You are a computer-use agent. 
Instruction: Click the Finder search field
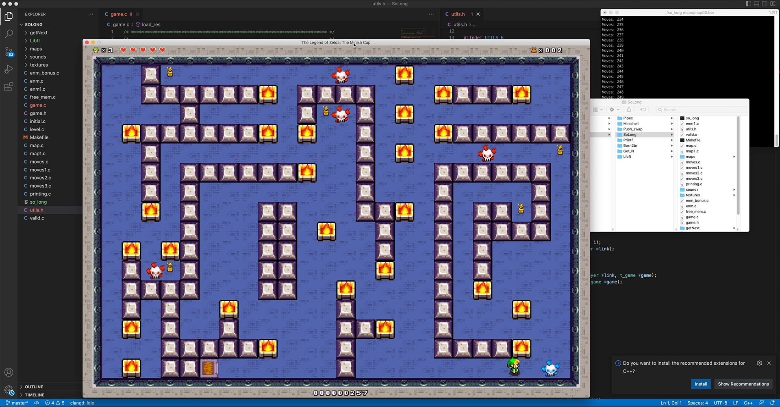click(702, 110)
